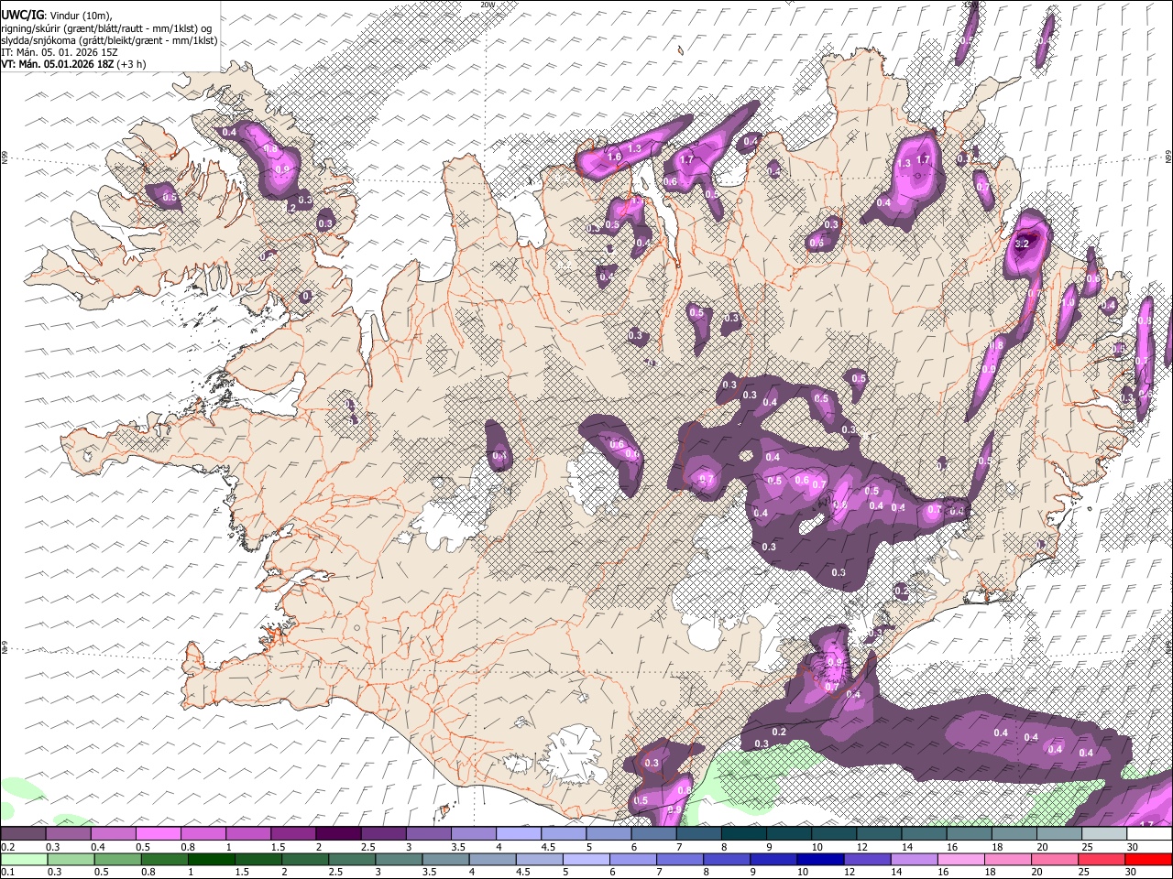This screenshot has height=879, width=1173.
Task: Click the '20W' longitude label at the top edge
Action: 488,5
